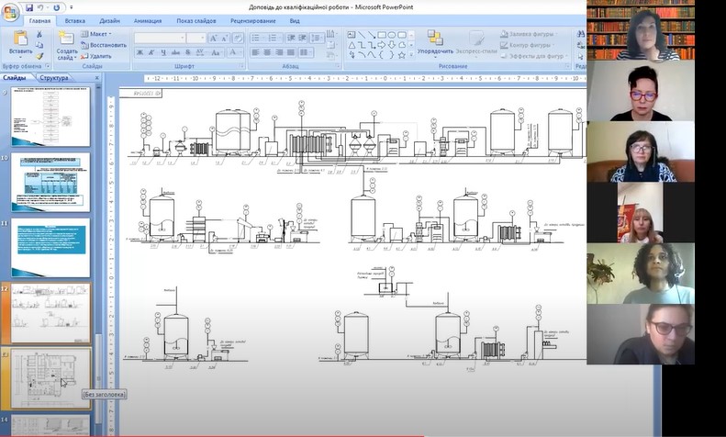Toggle italic К formatting
726x437 pixels.
coord(152,53)
